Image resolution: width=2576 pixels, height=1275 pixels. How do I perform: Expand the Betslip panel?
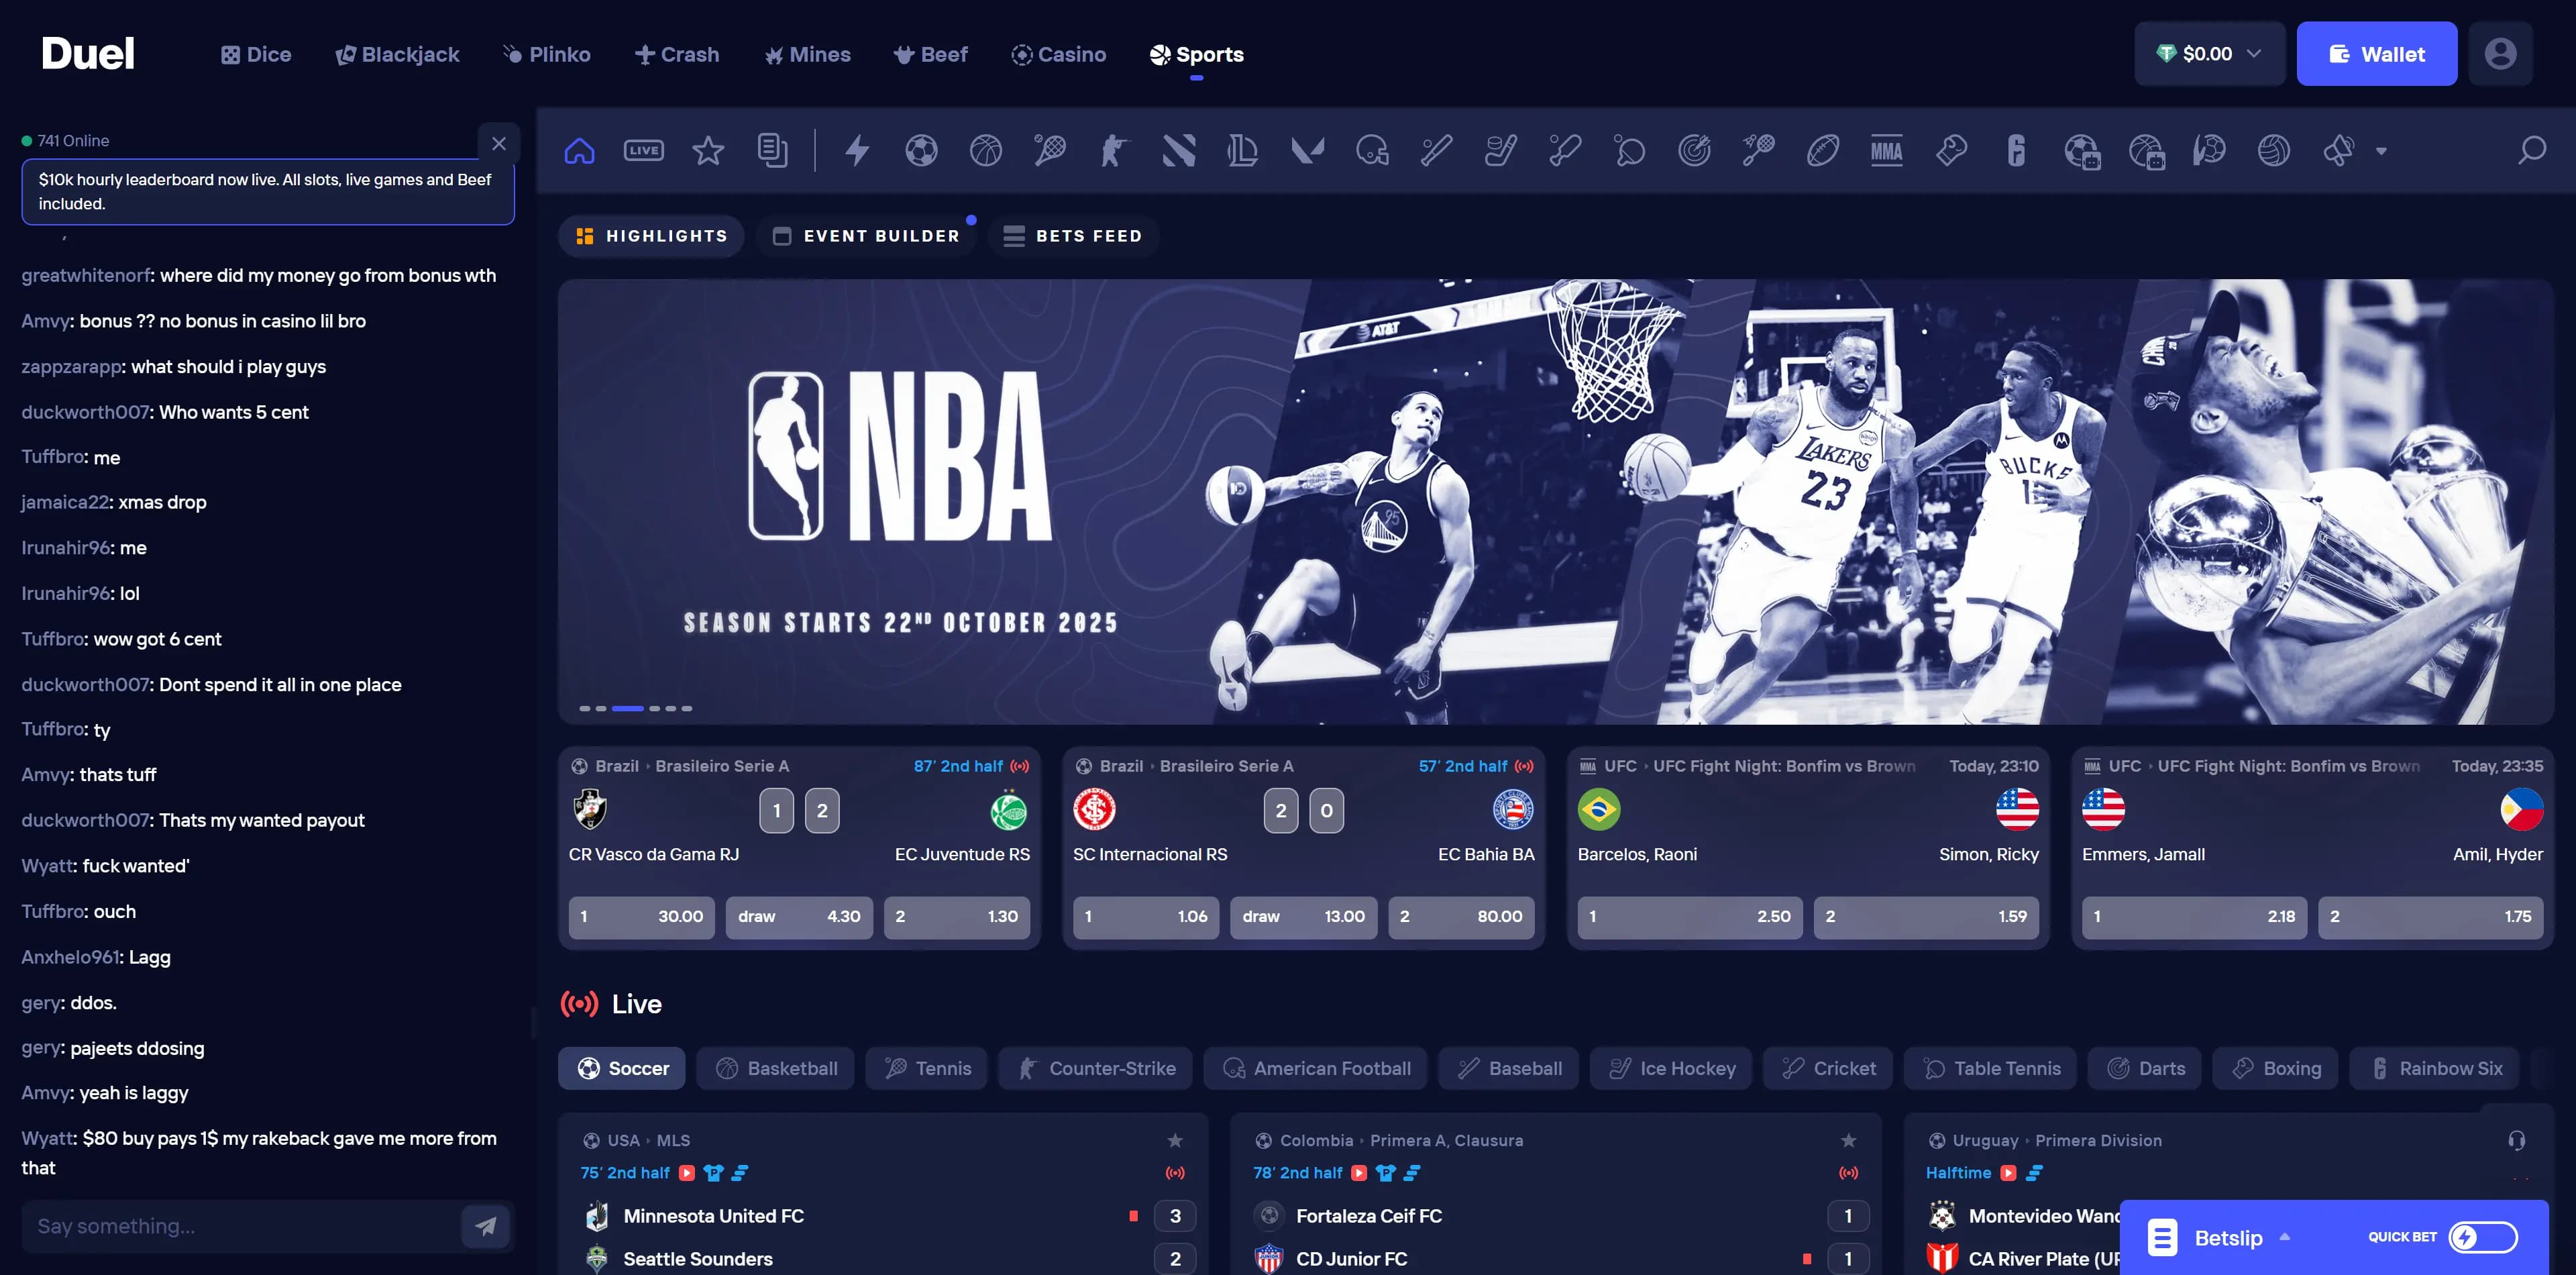[2227, 1238]
